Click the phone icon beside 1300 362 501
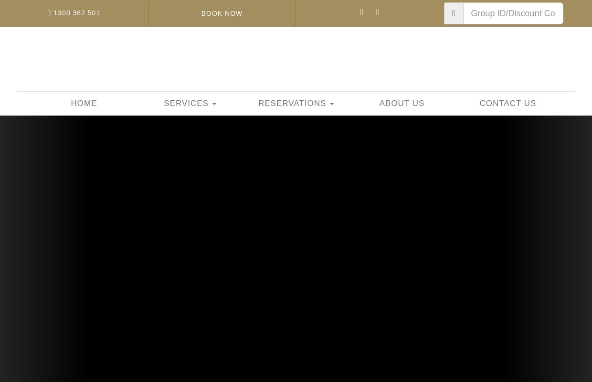This screenshot has height=382, width=592. [x=49, y=13]
